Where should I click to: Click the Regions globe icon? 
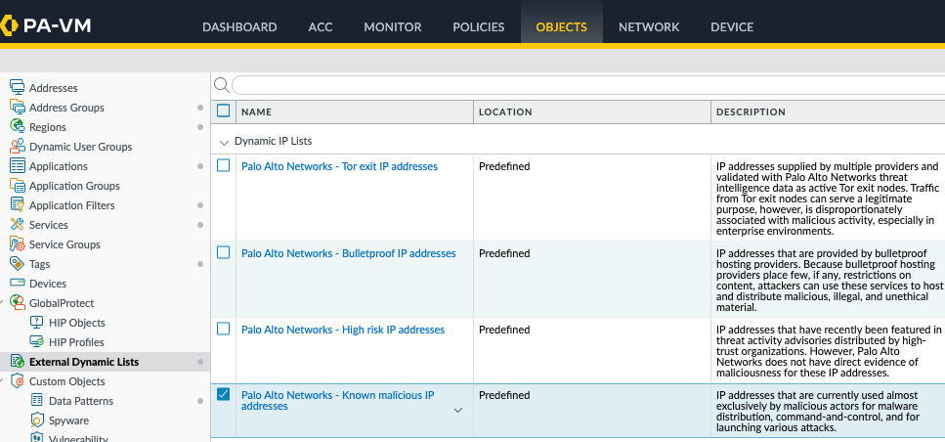point(17,127)
